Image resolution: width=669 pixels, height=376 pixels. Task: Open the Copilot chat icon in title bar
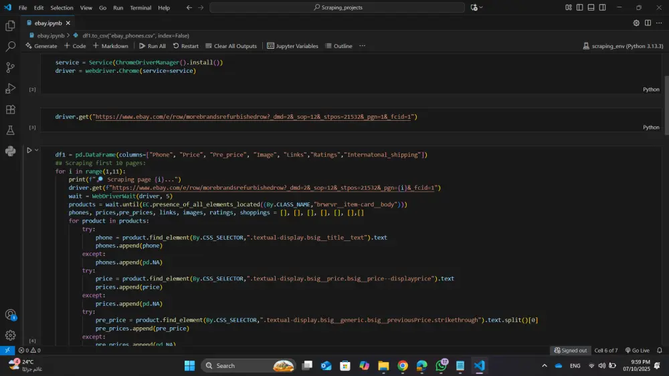click(474, 7)
